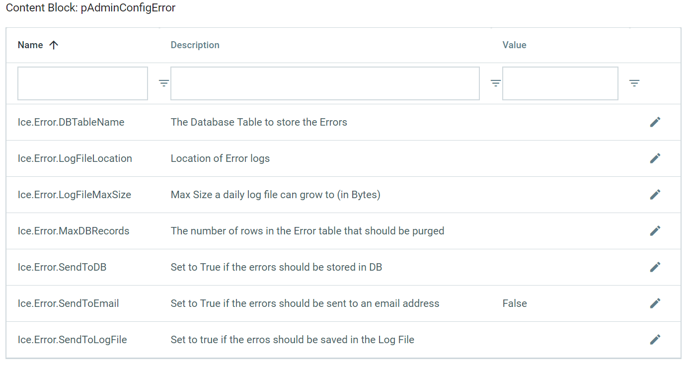Viewport: 690px width, 368px height.
Task: Focus the Value filter text box
Action: 560,83
